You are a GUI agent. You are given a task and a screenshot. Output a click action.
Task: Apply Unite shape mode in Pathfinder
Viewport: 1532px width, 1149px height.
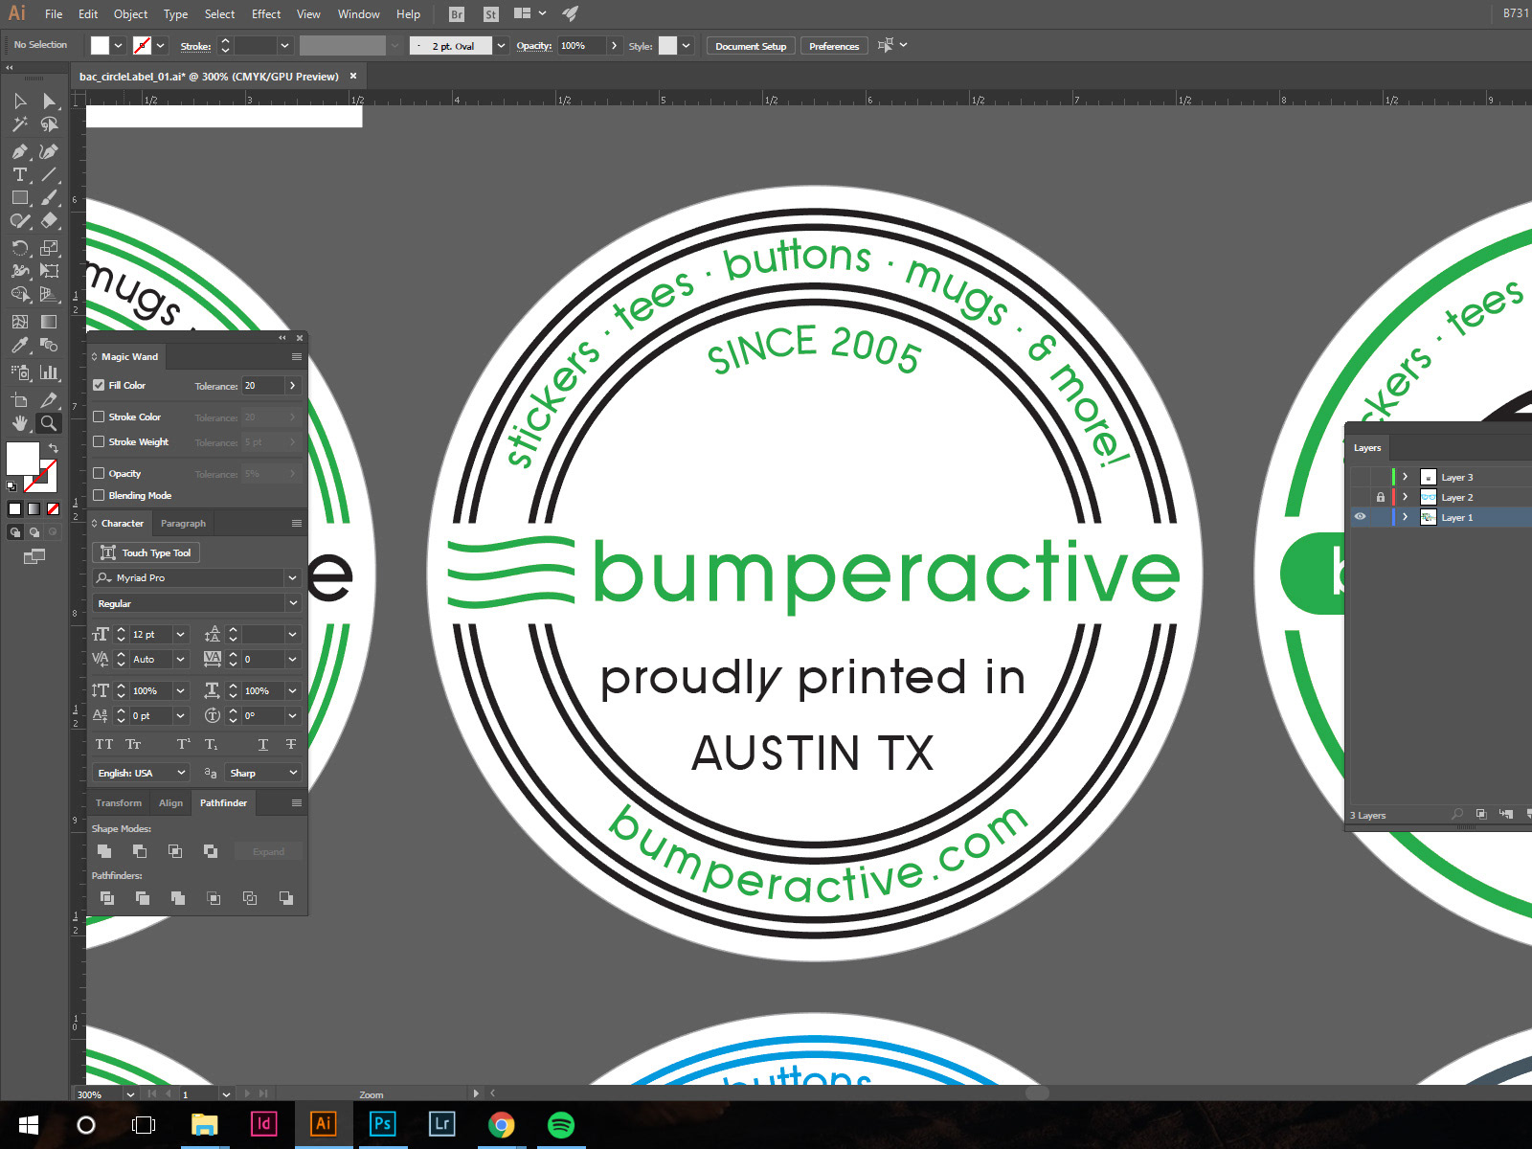(x=104, y=851)
